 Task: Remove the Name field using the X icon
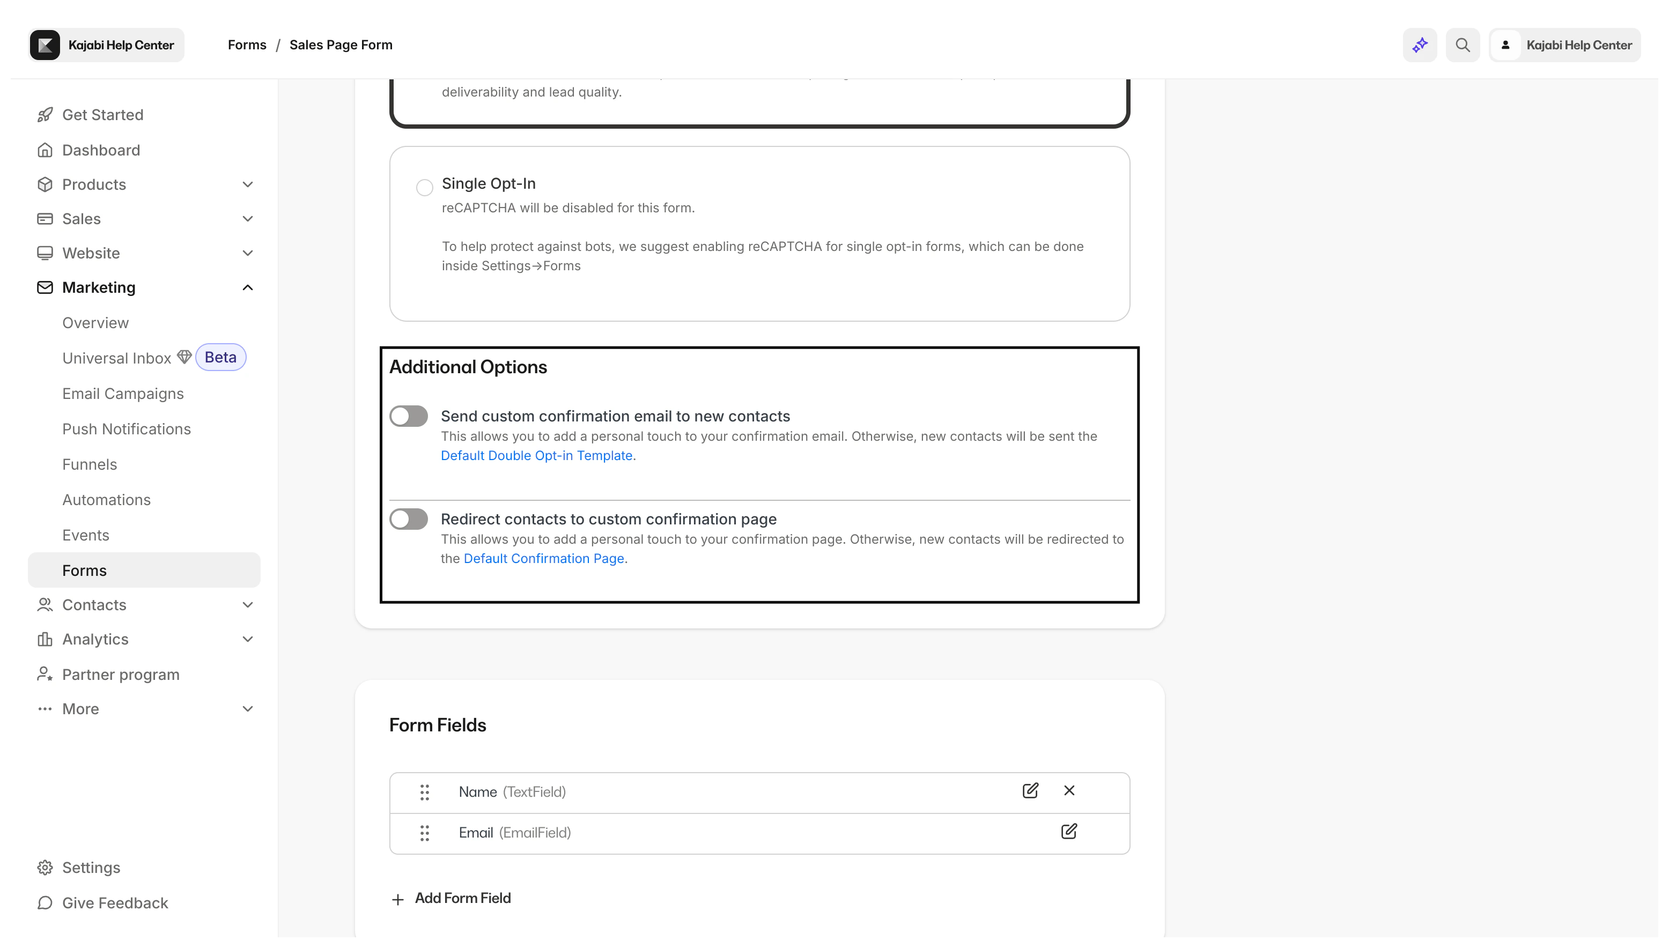coord(1069,790)
